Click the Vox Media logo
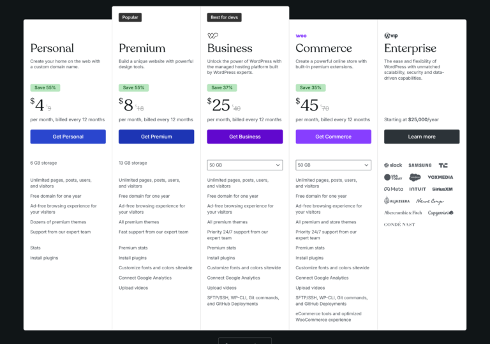Image resolution: width=490 pixels, height=344 pixels. pyautogui.click(x=440, y=177)
